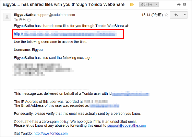Open the shared Tonido WebShare http link
The width and height of the screenshot is (192, 137).
[65, 34]
